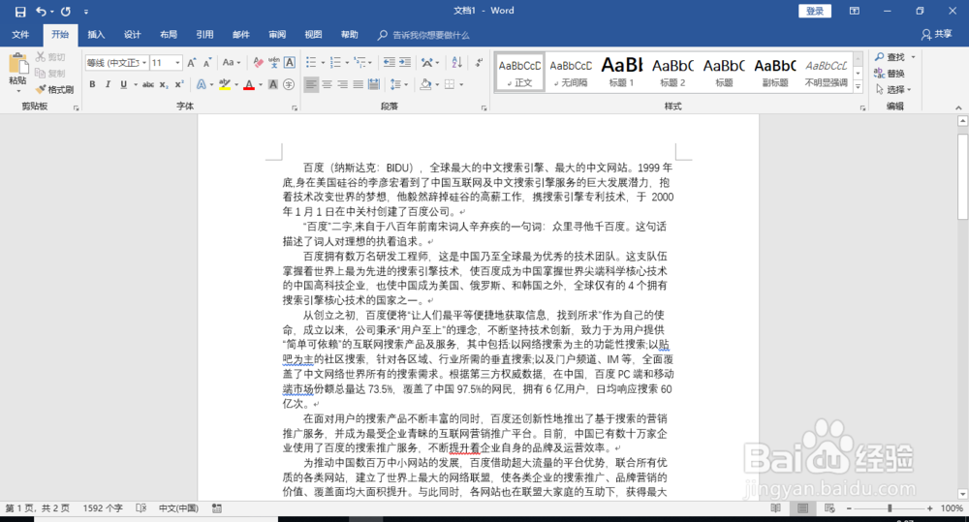Align text to the right
The image size is (969, 522).
342,84
